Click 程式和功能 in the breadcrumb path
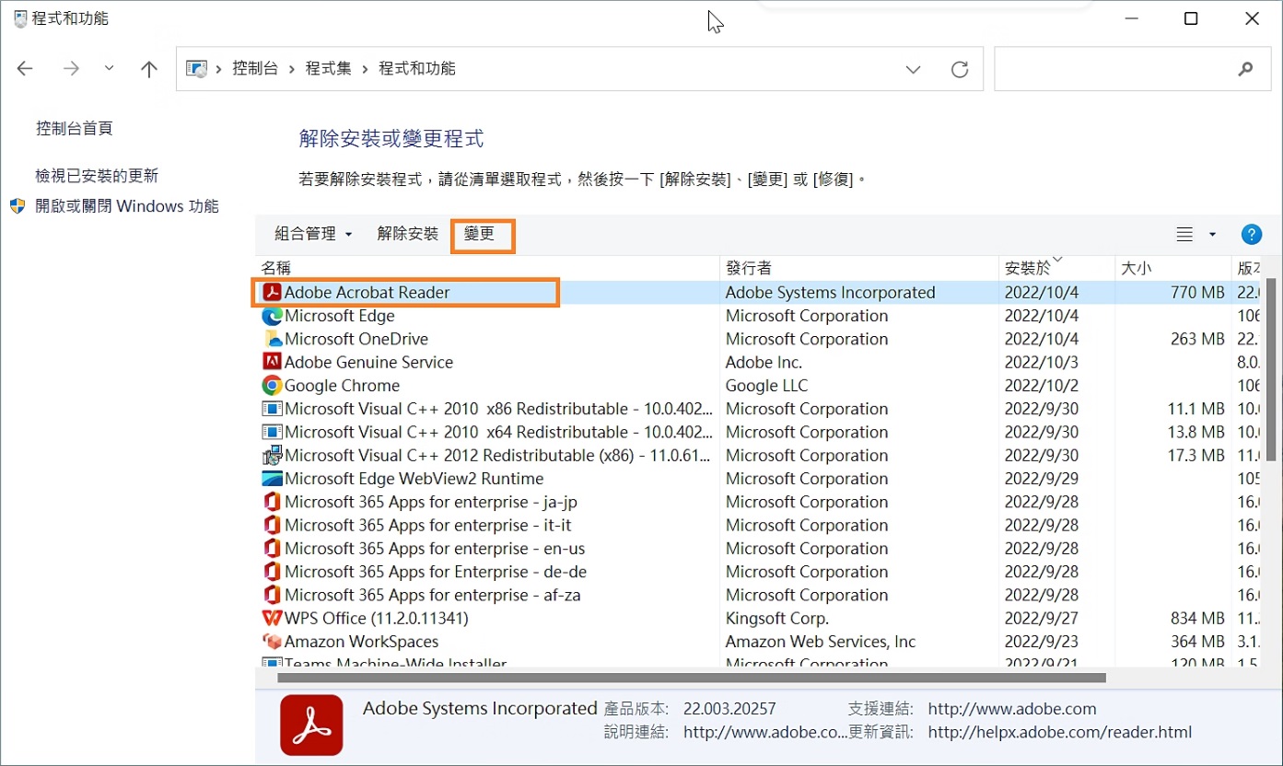The width and height of the screenshot is (1283, 766). (417, 69)
